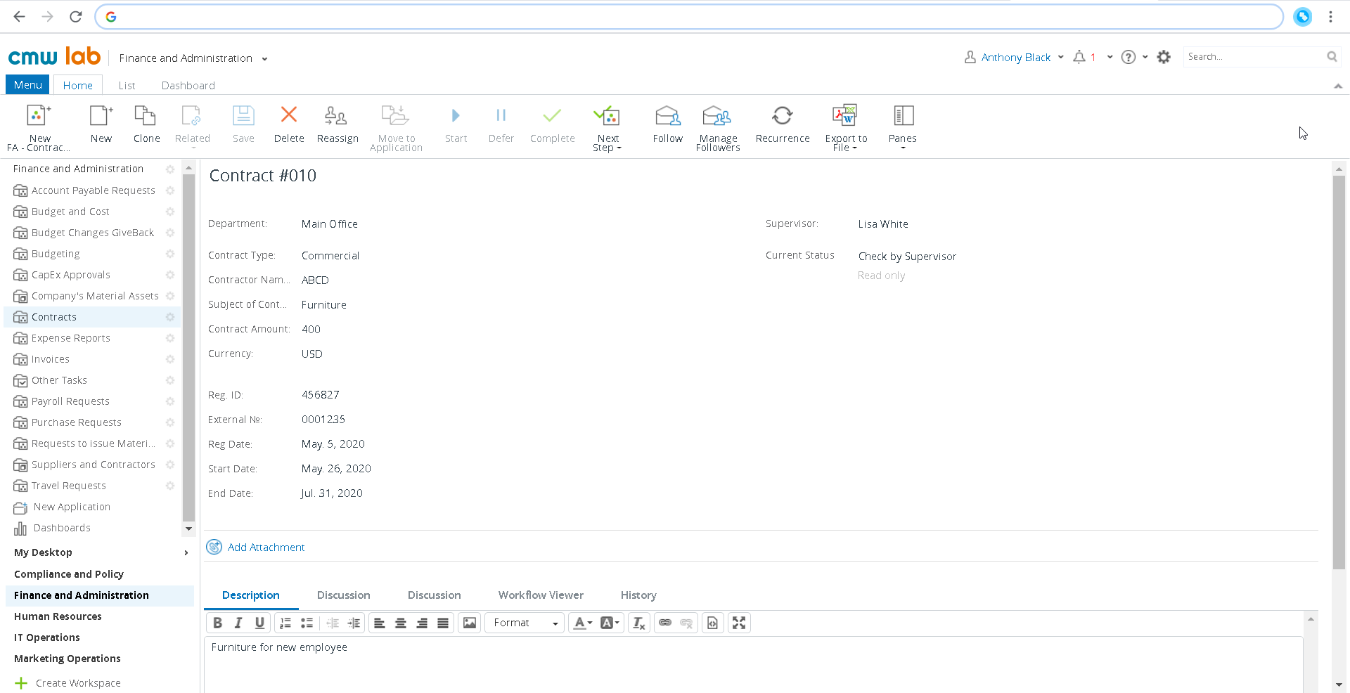The width and height of the screenshot is (1350, 693).
Task: Reload the browser page
Action: [x=76, y=16]
